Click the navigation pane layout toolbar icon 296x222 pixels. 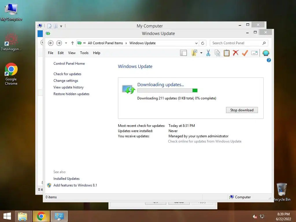(x=183, y=53)
